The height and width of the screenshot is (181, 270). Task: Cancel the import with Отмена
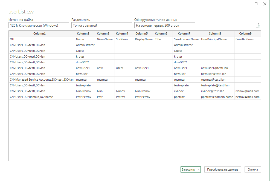[x=252, y=169]
